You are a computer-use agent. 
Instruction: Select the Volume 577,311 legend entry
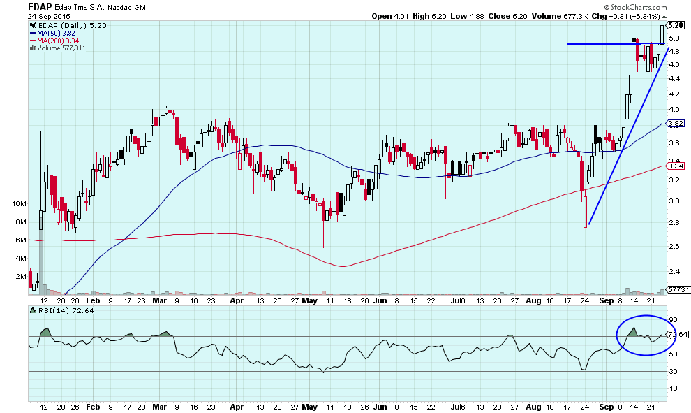61,48
